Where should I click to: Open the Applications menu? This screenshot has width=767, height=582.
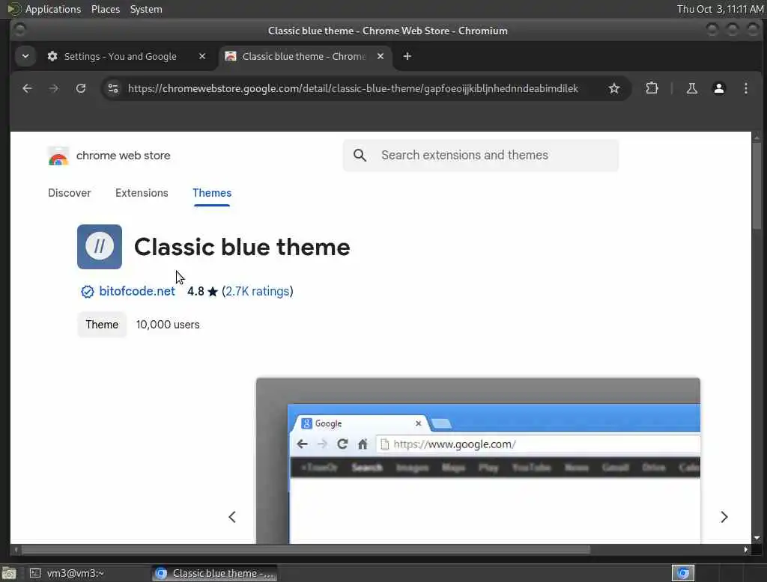tap(53, 9)
